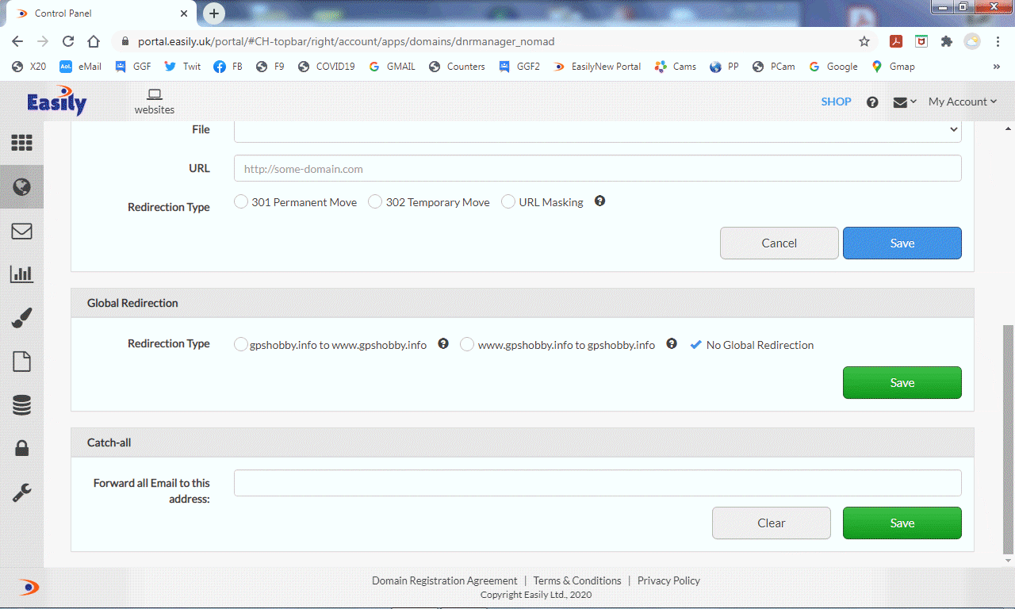1015x609 pixels.
Task: Open the Privacy Policy footer link
Action: (668, 580)
